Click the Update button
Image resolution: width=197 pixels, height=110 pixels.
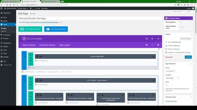188,57
